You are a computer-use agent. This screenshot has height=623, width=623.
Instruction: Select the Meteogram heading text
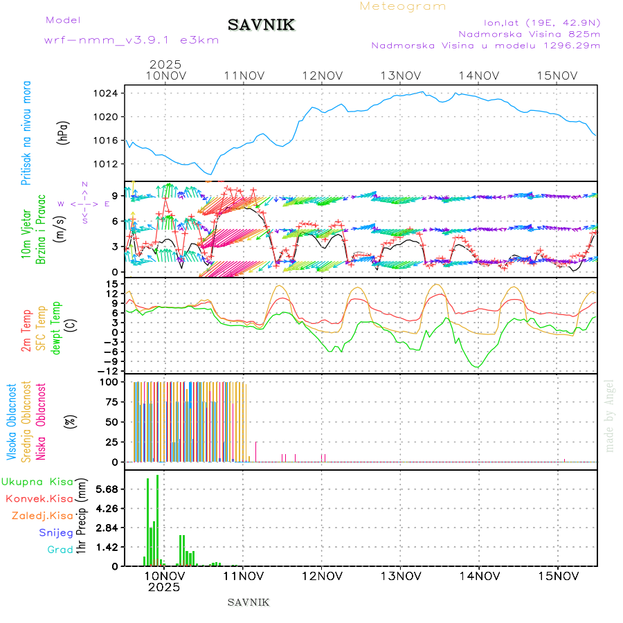[x=403, y=6]
